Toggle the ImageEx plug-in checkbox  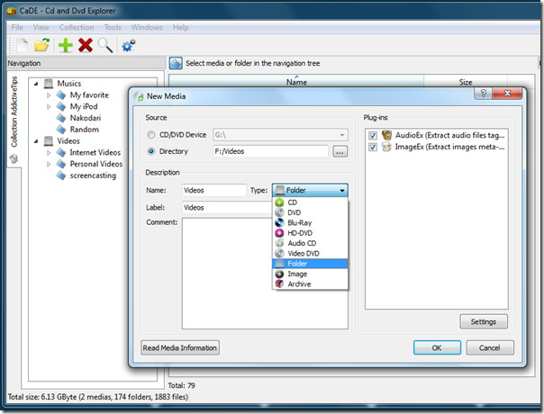[373, 147]
